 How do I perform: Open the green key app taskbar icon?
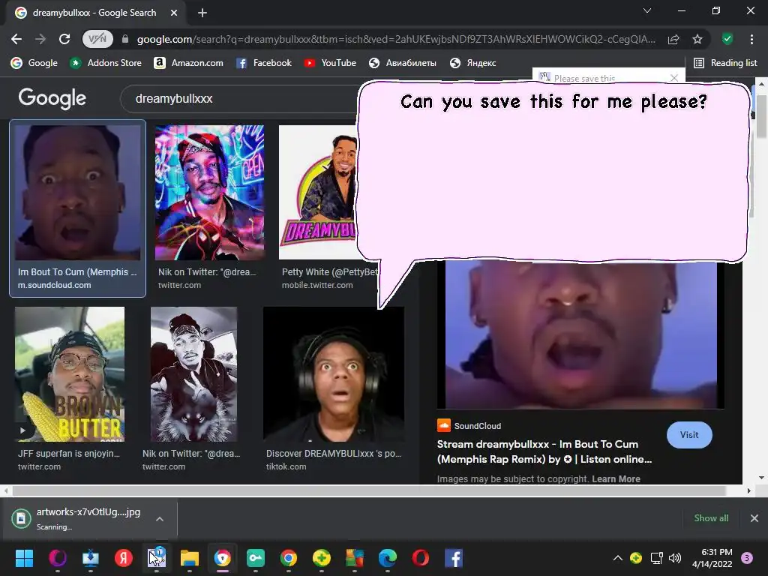point(256,558)
